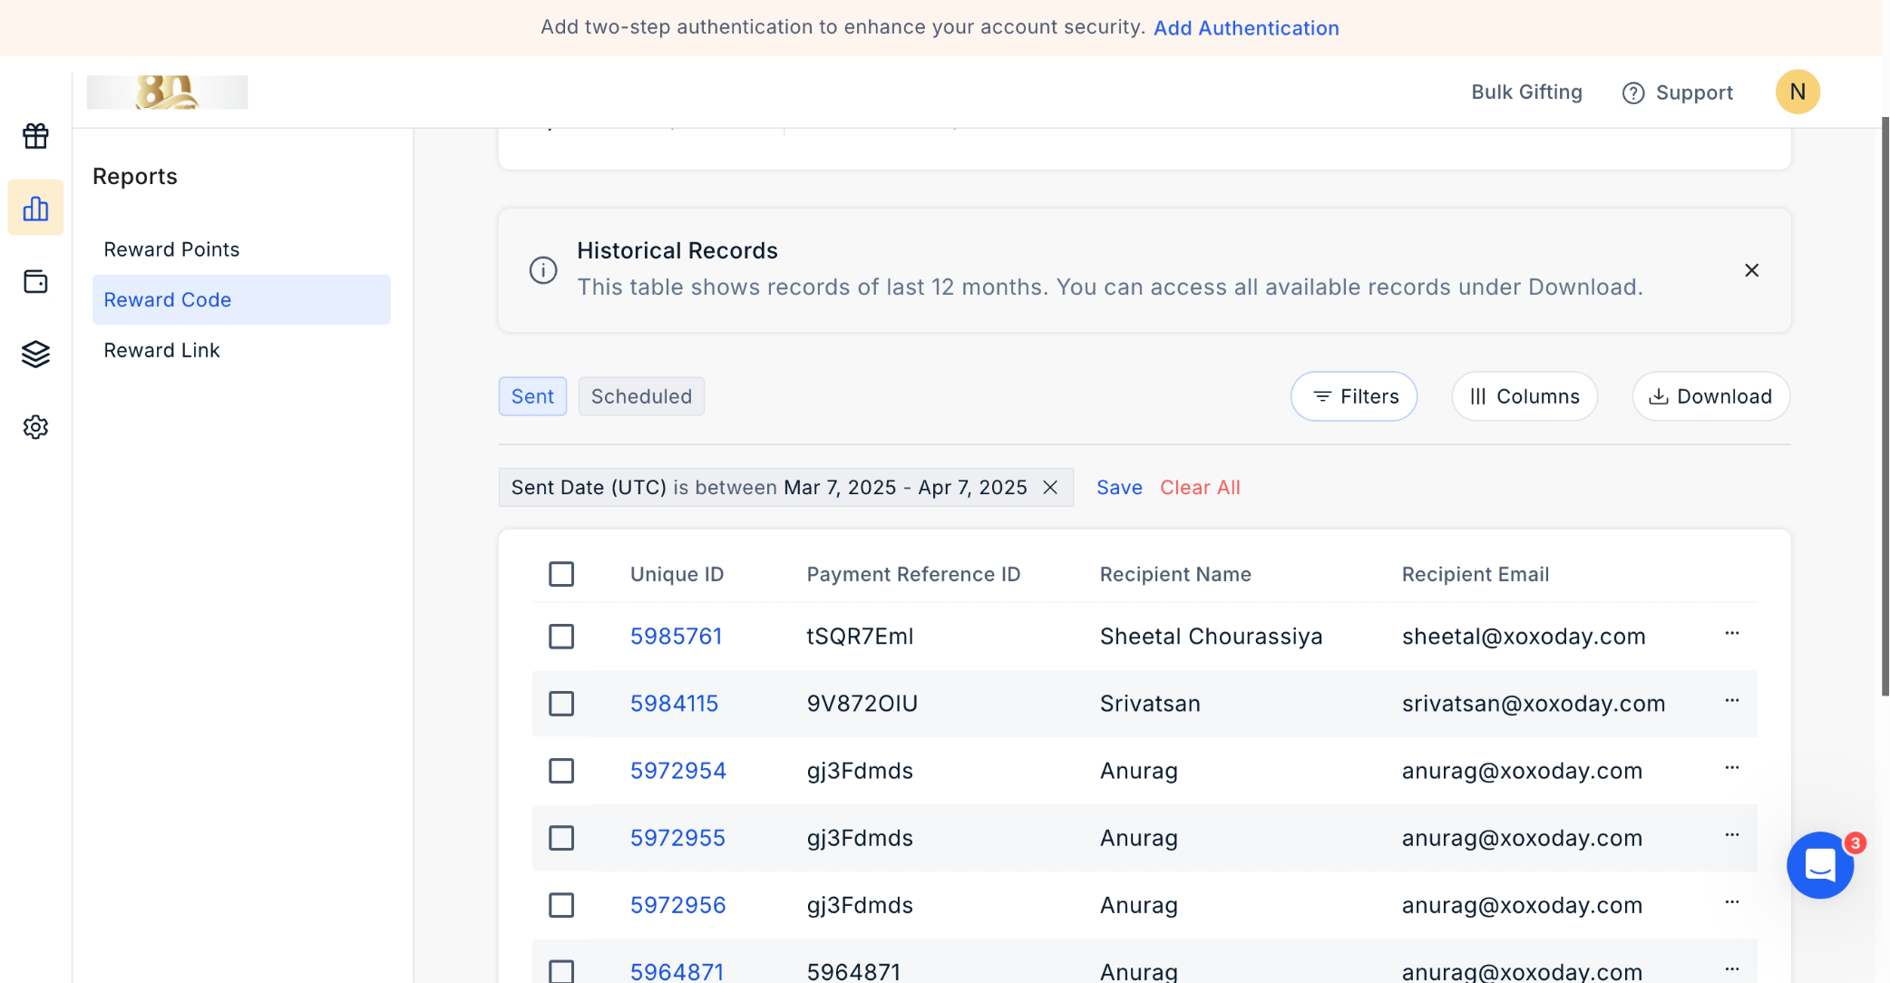Screen dimensions: 1890x983
Task: Open settings gear icon in sidebar
Action: 35,427
